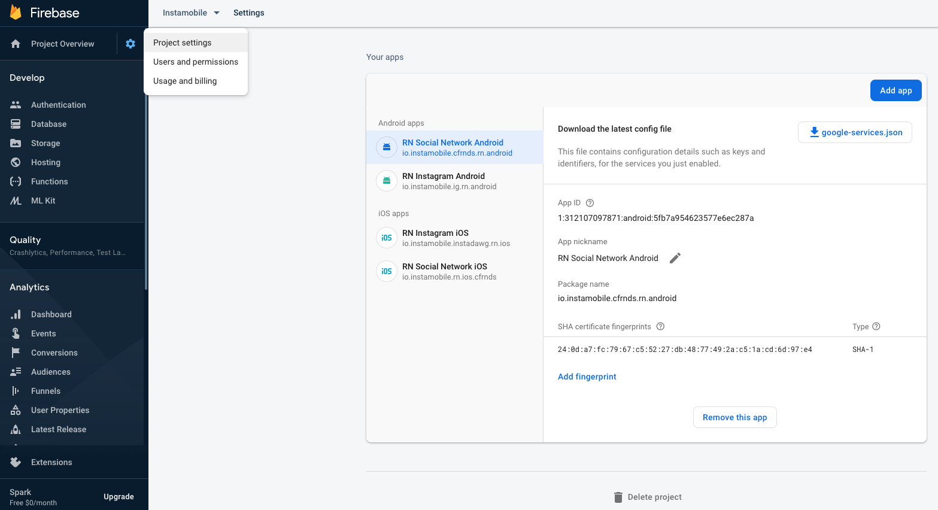Click help icon beside SHA certificate fingerprints
This screenshot has height=510, width=938.
coord(660,326)
